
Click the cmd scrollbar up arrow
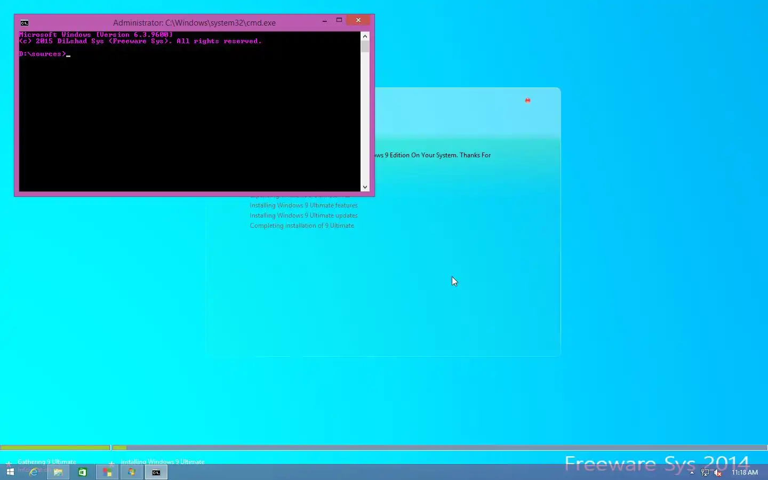[365, 36]
